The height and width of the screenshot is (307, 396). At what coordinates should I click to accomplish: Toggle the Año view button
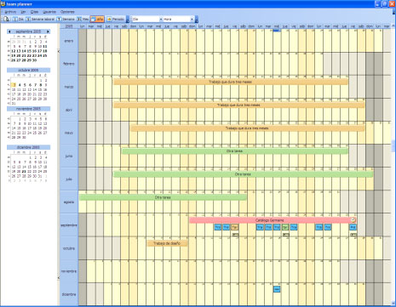point(97,19)
